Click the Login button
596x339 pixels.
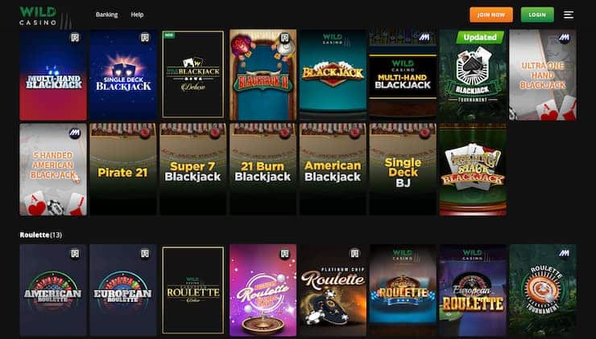coord(537,14)
